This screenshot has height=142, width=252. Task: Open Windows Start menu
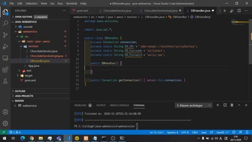[4, 138]
